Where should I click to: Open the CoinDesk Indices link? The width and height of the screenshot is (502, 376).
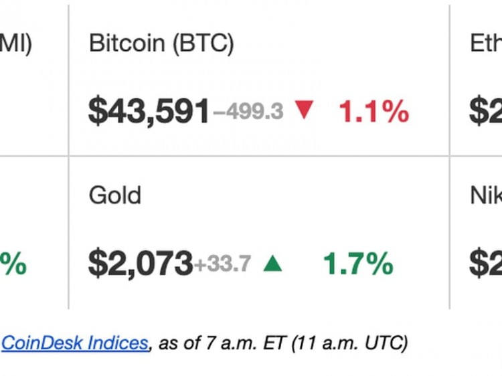tap(74, 343)
